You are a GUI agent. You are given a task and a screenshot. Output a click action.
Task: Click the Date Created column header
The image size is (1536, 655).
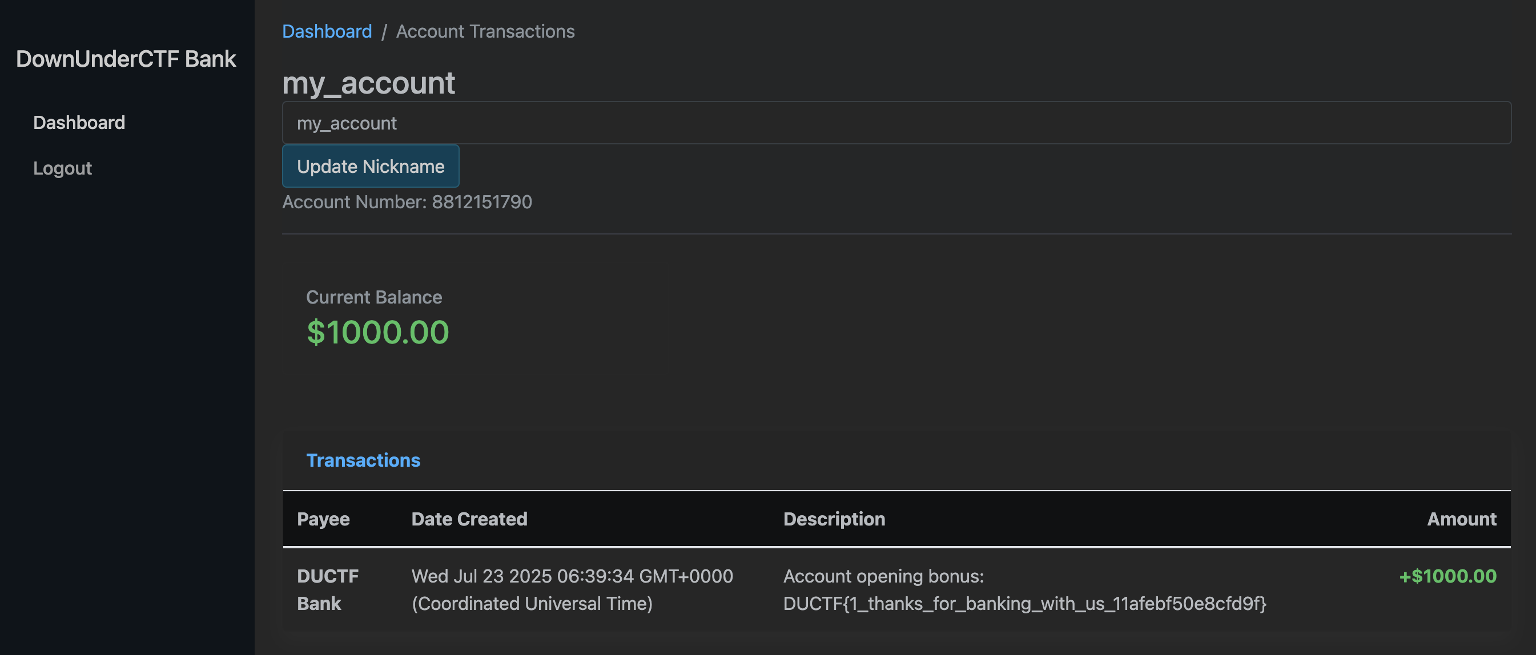469,519
